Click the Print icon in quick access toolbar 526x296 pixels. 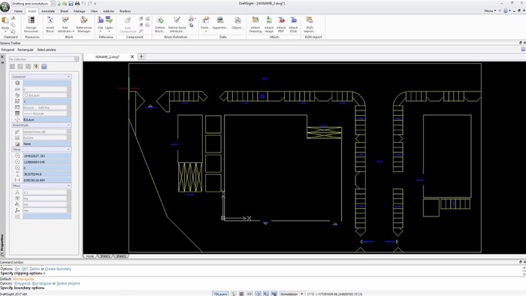[77, 3]
